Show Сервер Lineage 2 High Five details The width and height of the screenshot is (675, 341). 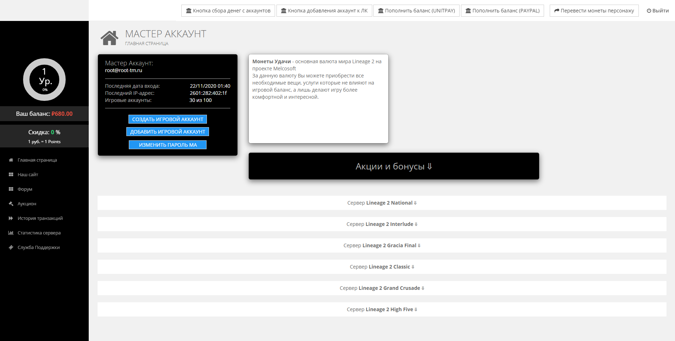tap(382, 309)
